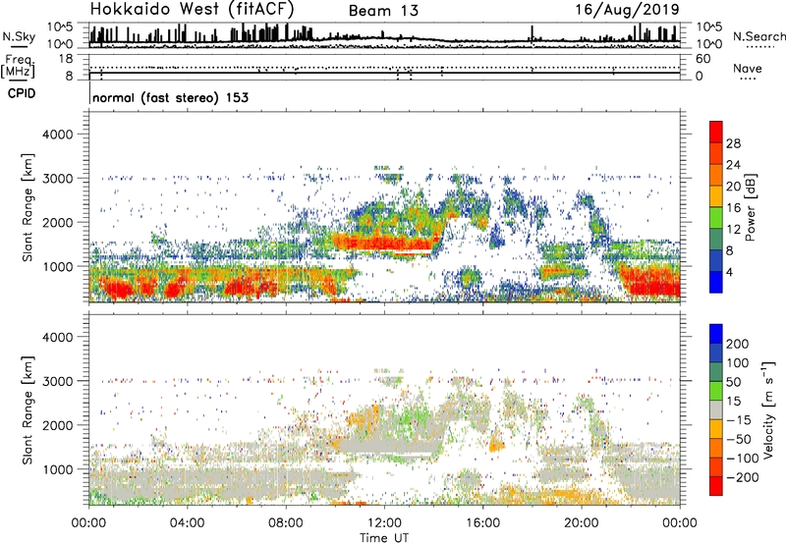
Task: Click the 18 tick on frequency axis
Action: click(x=66, y=59)
